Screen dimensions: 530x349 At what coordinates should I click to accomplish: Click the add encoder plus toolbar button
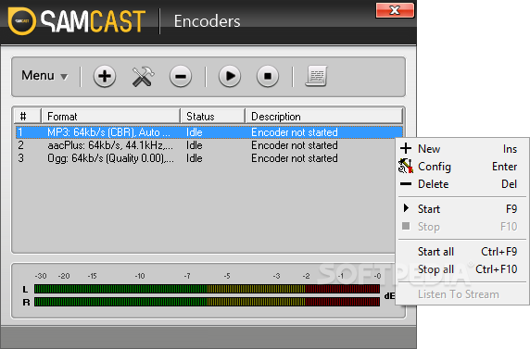(105, 76)
